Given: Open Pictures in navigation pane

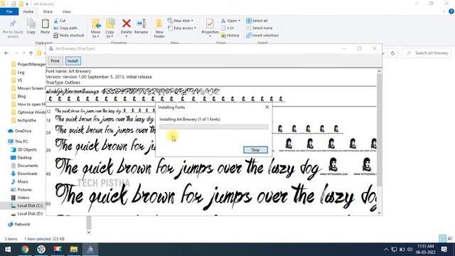Looking at the screenshot, I should (x=21, y=190).
